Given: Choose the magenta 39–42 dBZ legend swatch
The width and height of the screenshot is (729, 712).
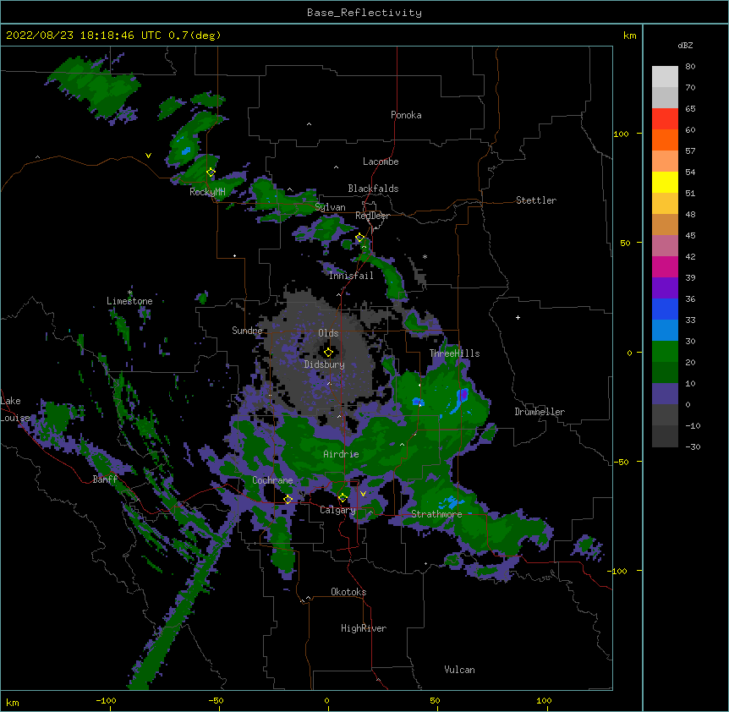Looking at the screenshot, I should click(665, 266).
